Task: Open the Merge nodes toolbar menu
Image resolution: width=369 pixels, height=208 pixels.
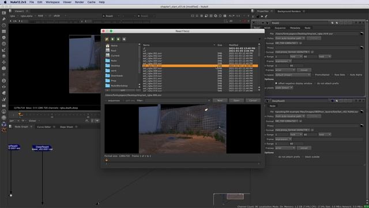Action: pyautogui.click(x=4, y=56)
